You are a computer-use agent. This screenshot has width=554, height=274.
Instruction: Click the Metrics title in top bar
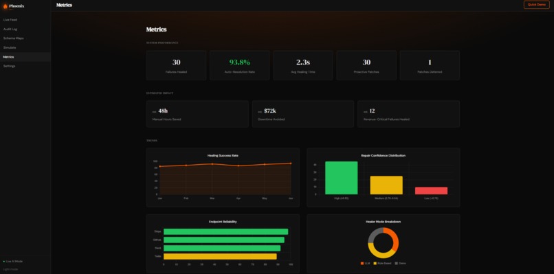[x=64, y=5]
